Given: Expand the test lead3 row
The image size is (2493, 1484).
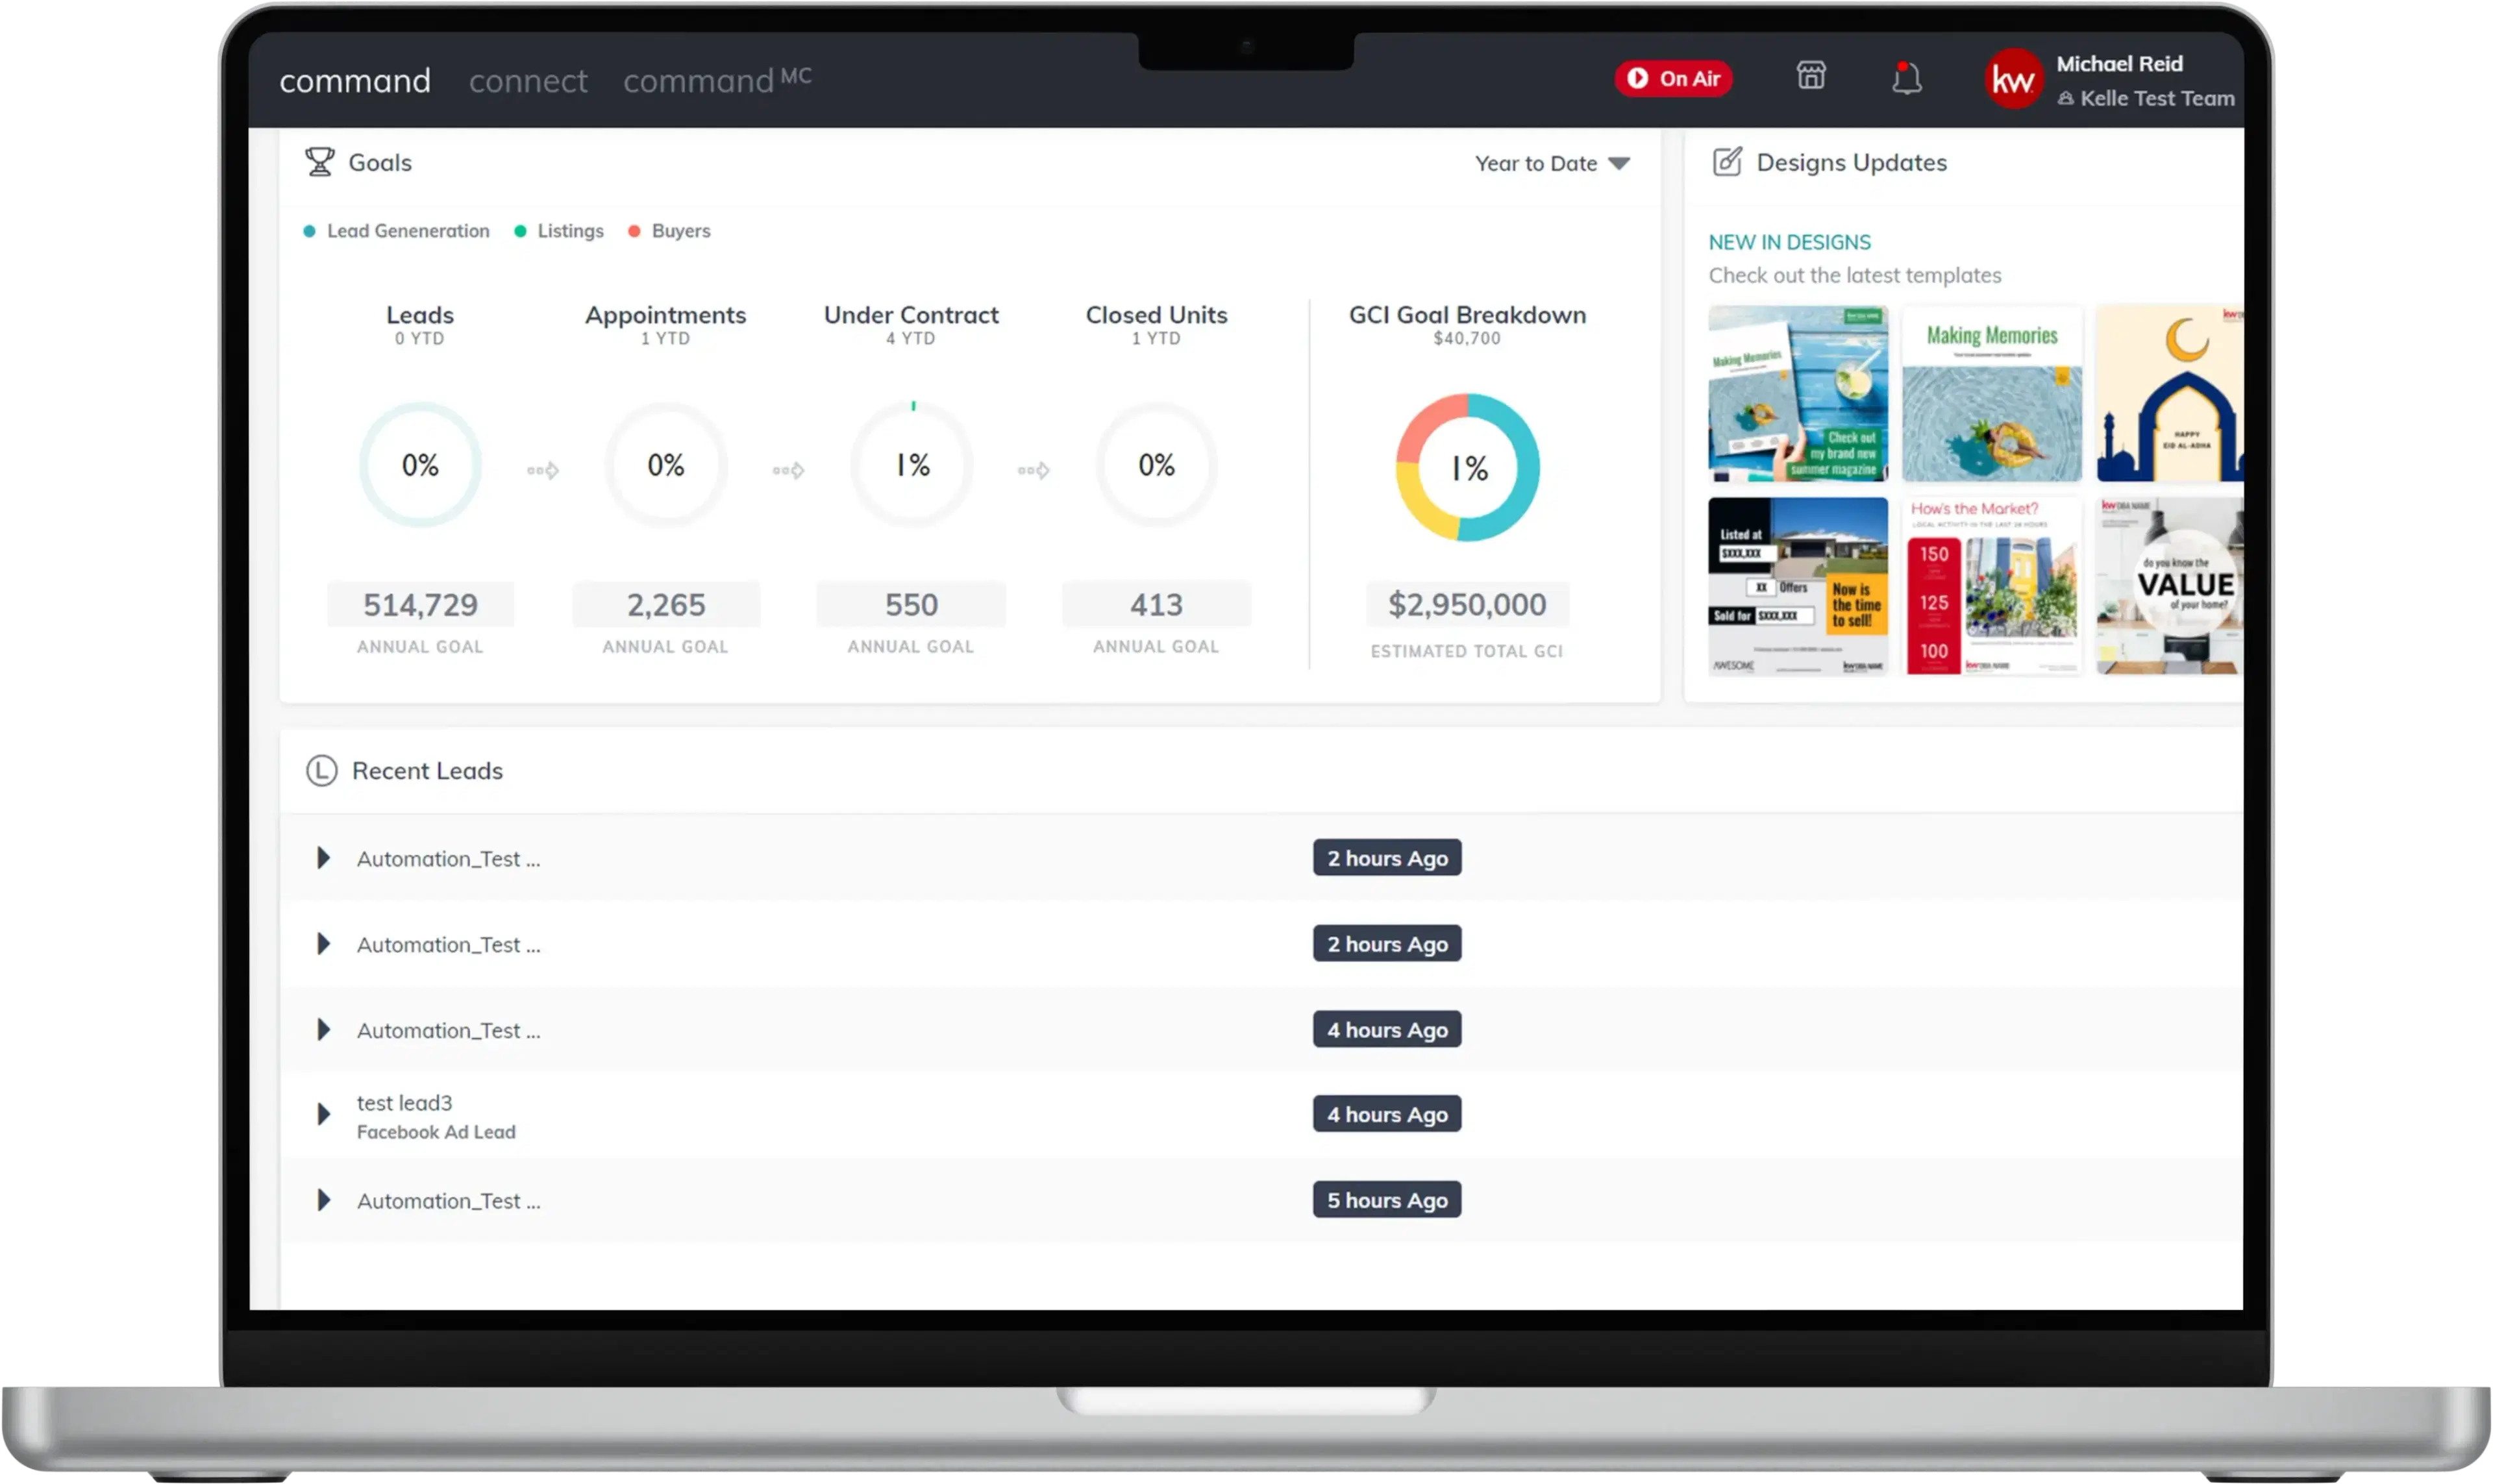Looking at the screenshot, I should click(x=323, y=1115).
